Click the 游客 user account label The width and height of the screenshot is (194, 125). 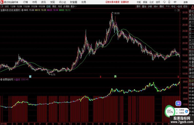186,2
